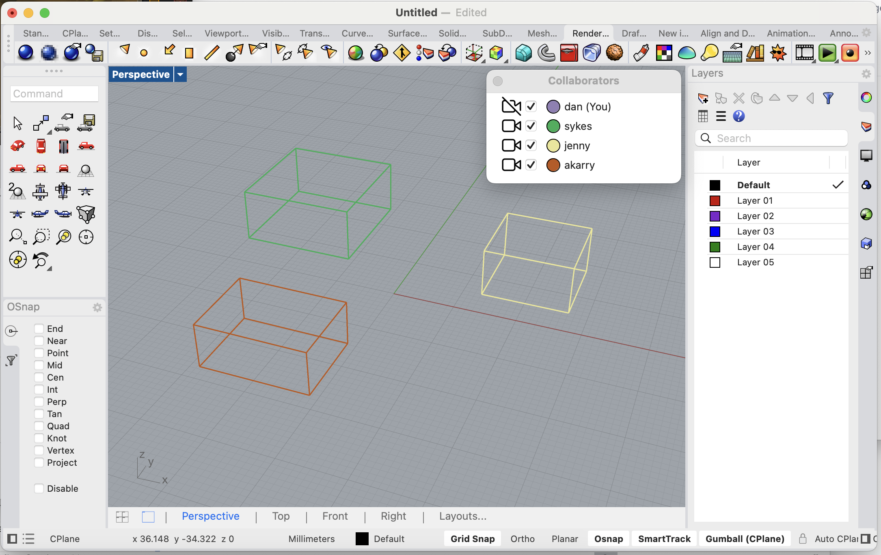Click the layer filter funnel icon

tap(828, 98)
